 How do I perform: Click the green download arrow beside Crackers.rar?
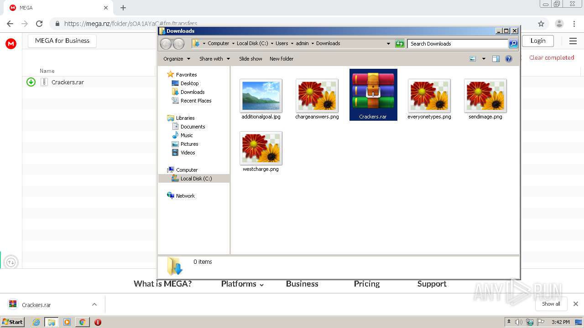[x=31, y=82]
